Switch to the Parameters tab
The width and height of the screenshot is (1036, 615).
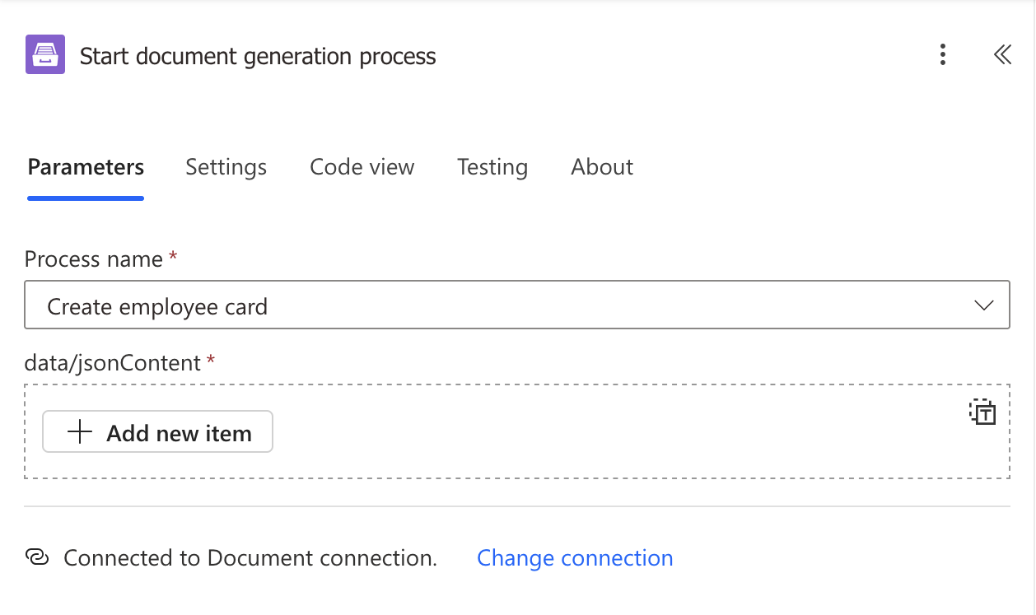(x=86, y=167)
